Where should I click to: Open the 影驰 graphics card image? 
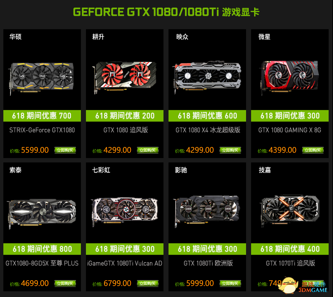[x=207, y=211]
